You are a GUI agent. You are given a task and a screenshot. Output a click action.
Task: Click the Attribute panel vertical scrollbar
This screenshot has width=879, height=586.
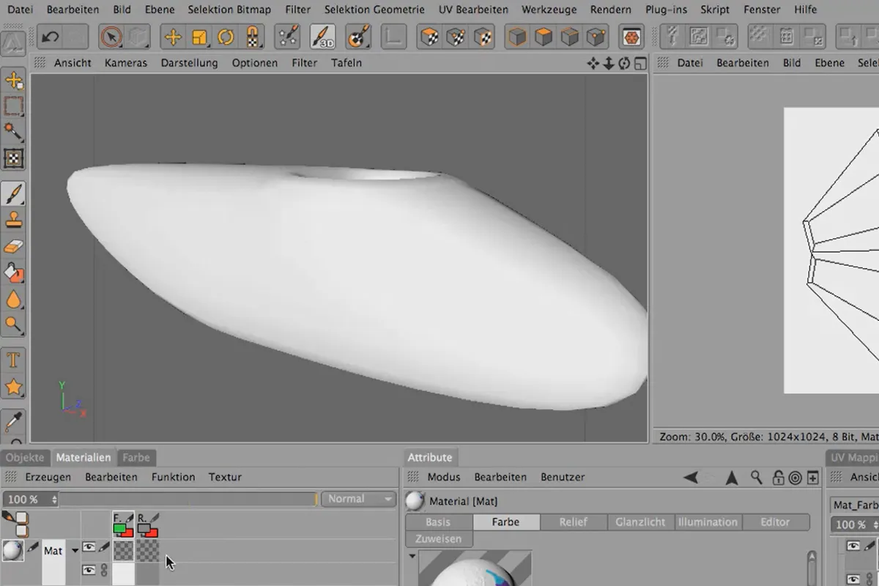coord(812,568)
